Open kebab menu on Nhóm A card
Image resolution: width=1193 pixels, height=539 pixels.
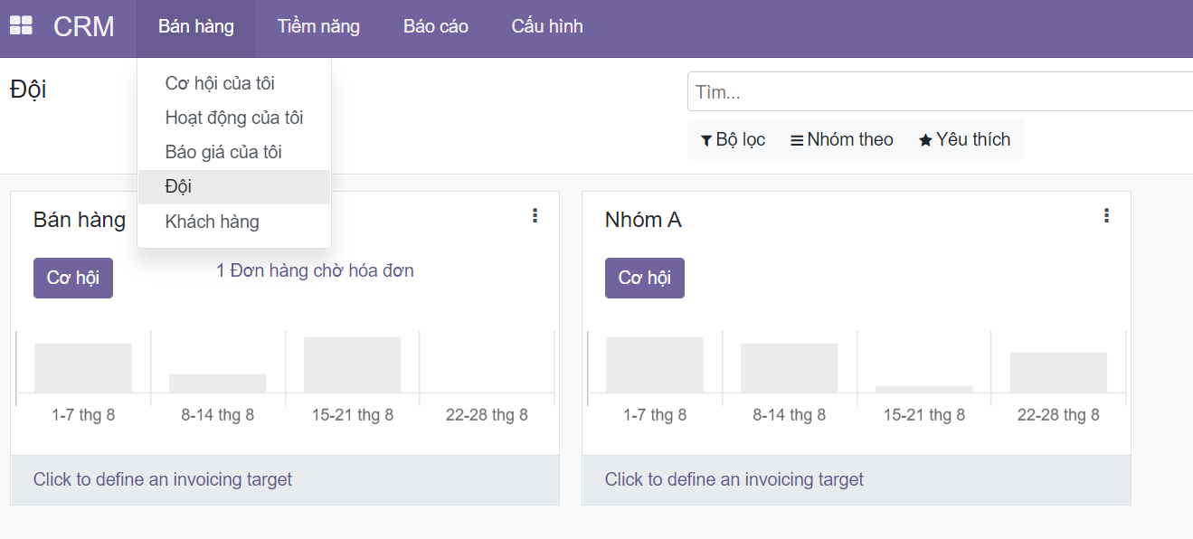click(1106, 215)
